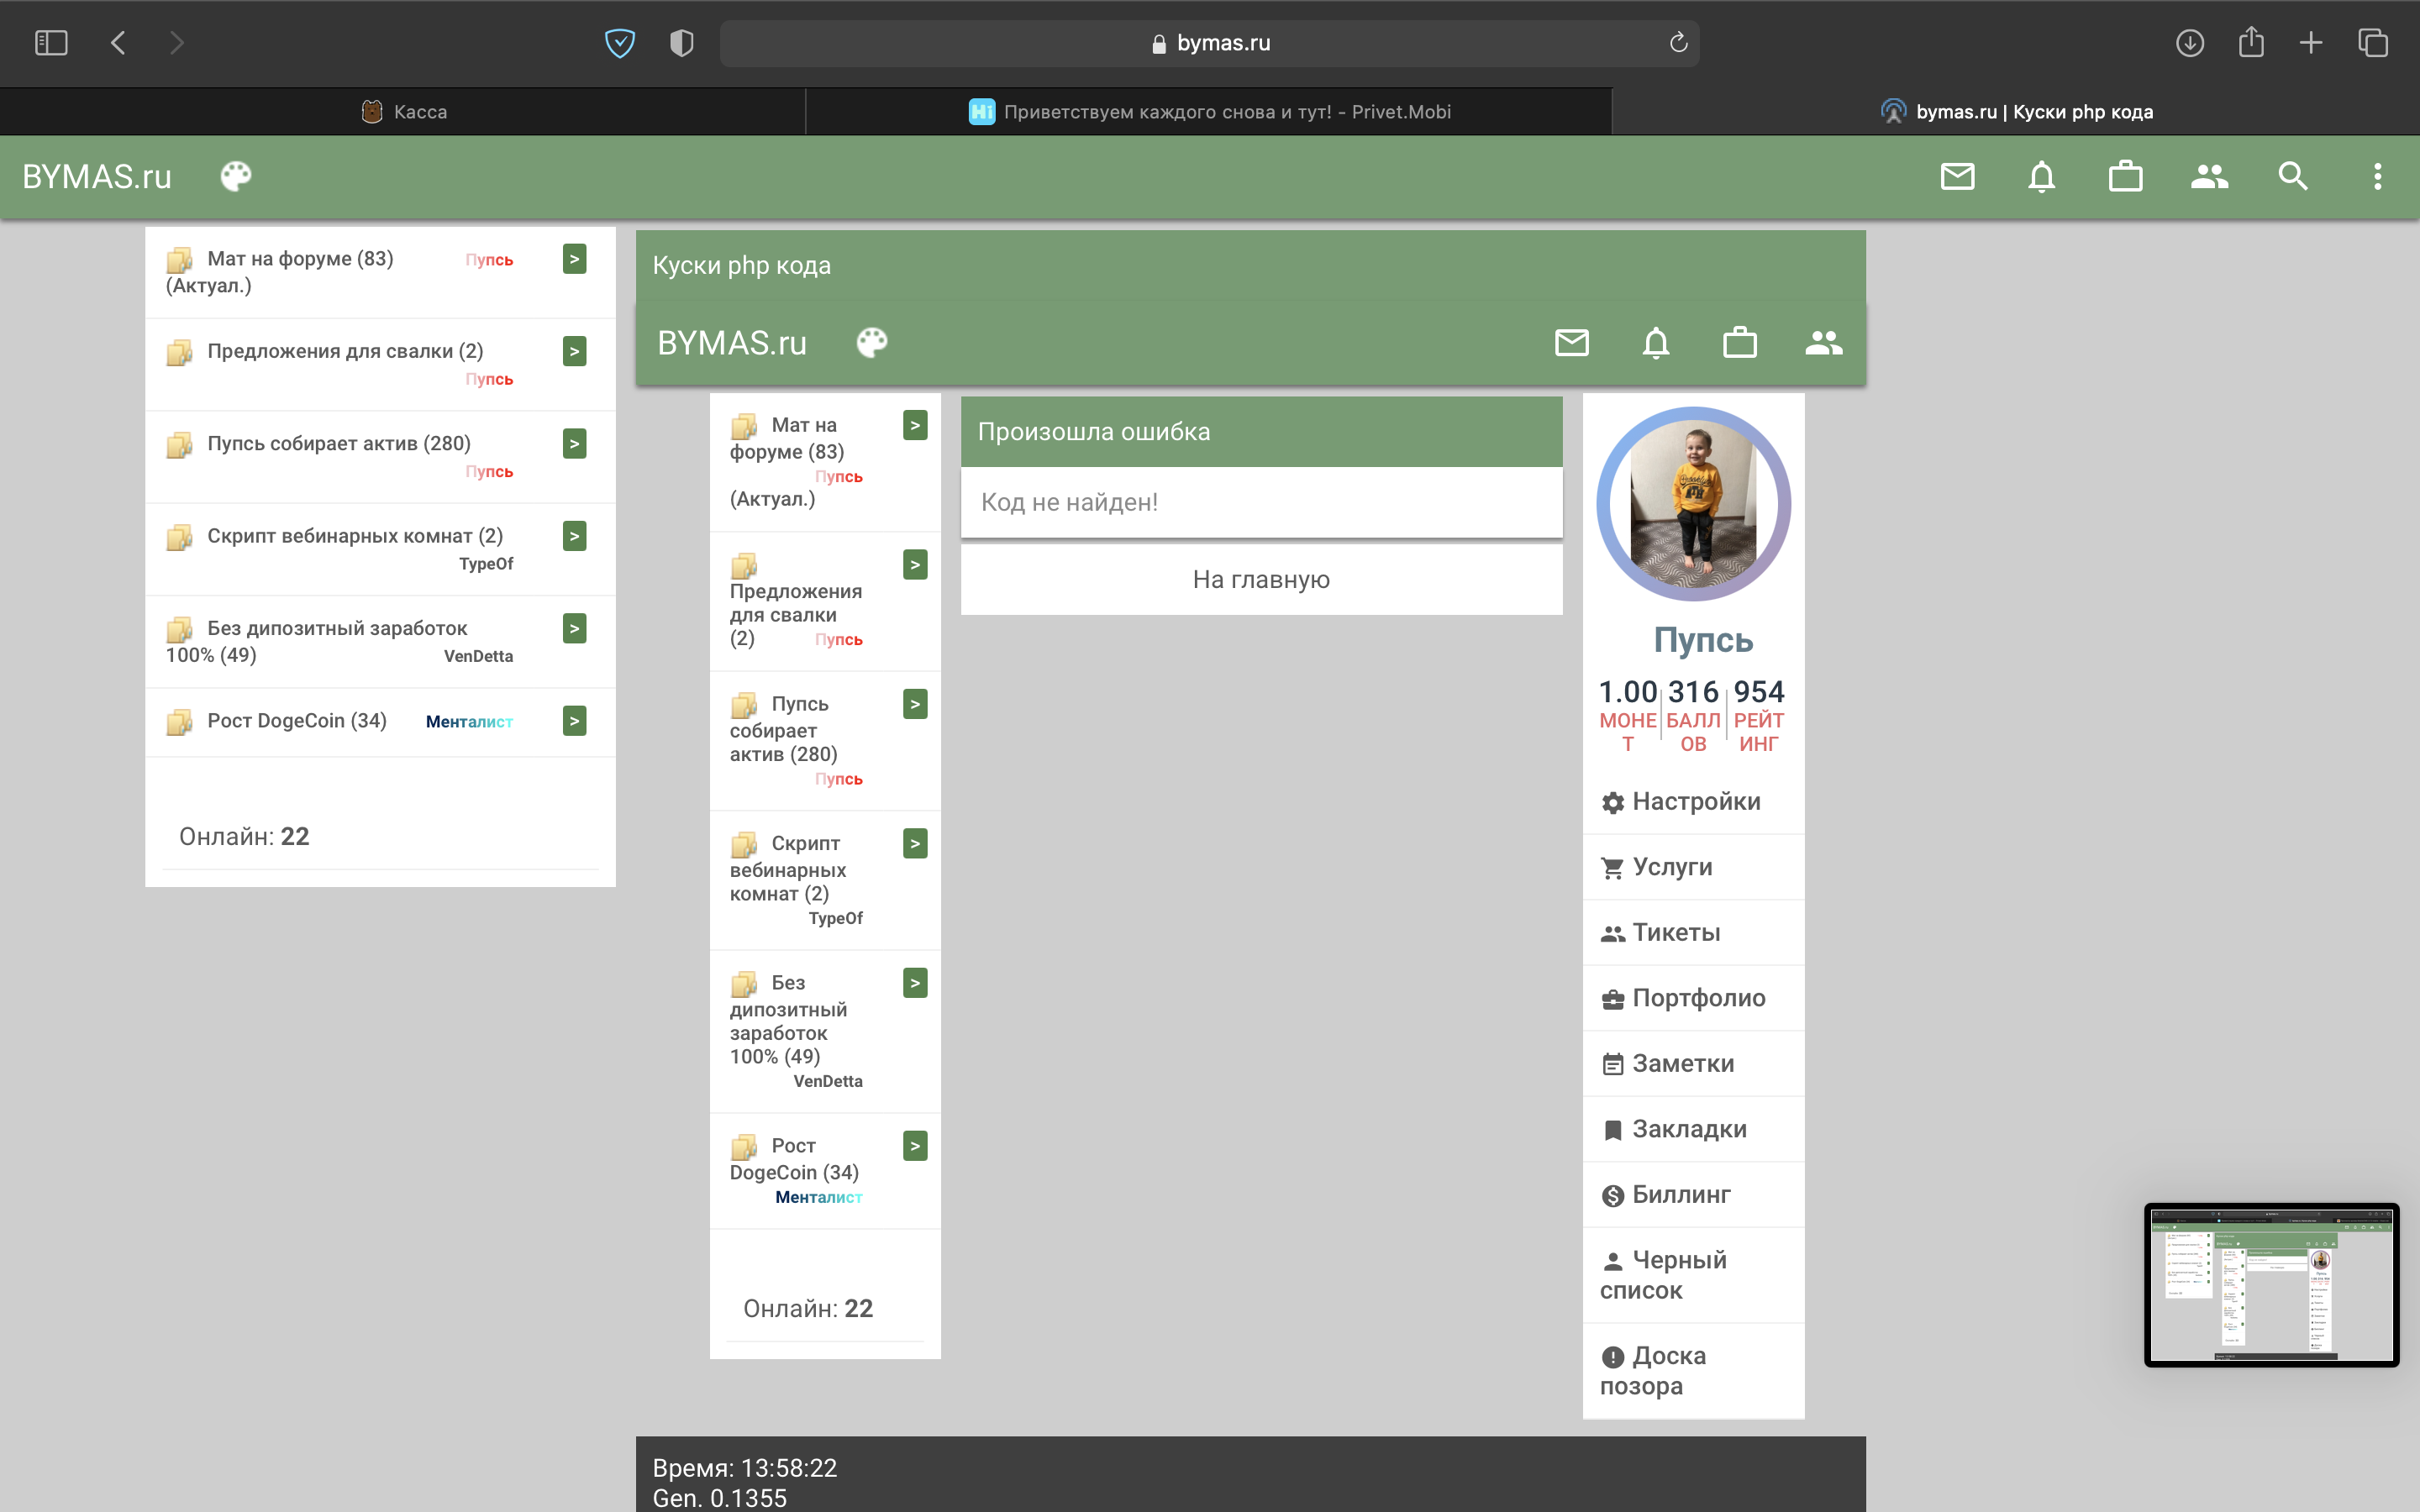
Task: Open the site search magnifier icon
Action: [x=2293, y=177]
